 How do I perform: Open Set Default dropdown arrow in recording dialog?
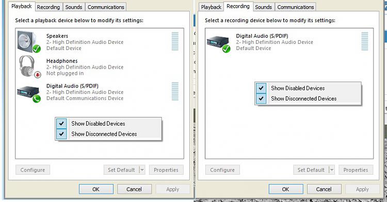tap(332, 170)
